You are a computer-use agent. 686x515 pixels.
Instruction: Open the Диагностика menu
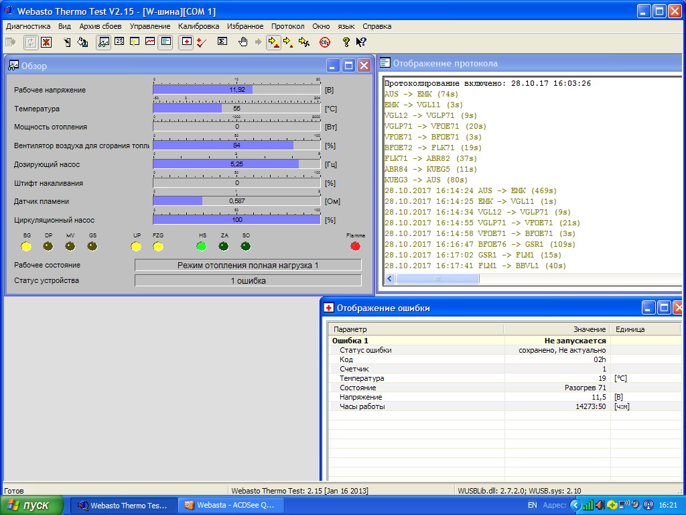click(x=28, y=26)
